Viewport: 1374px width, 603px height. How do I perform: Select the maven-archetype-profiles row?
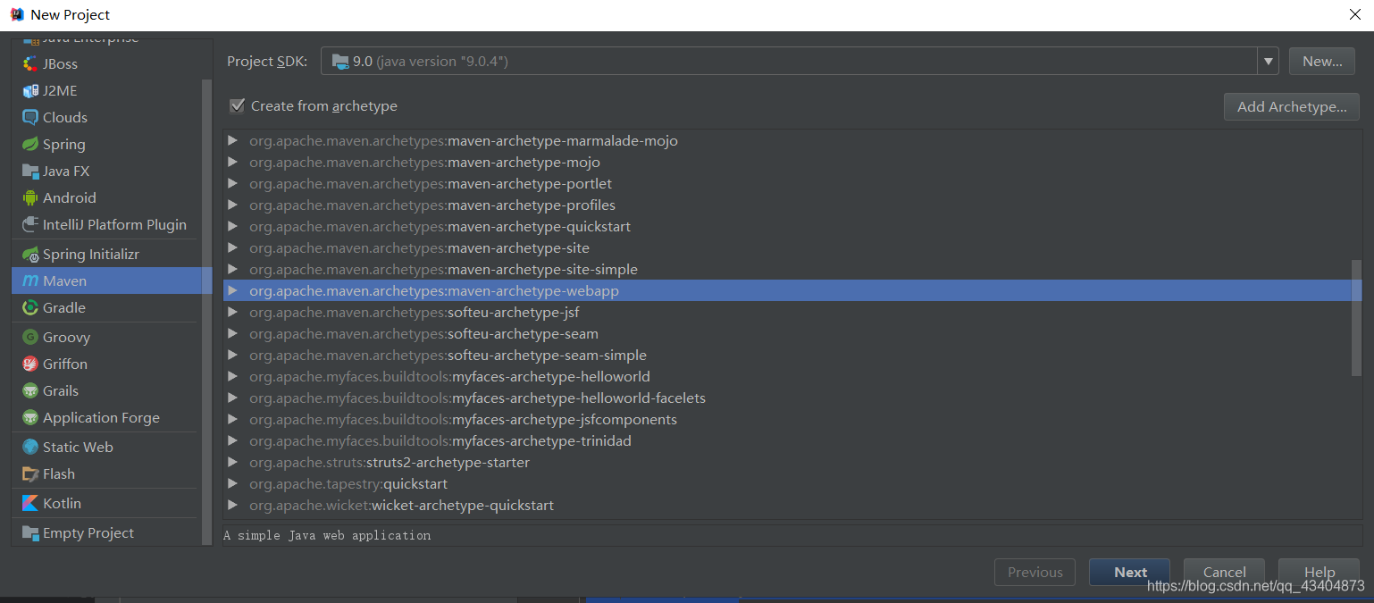click(x=792, y=205)
